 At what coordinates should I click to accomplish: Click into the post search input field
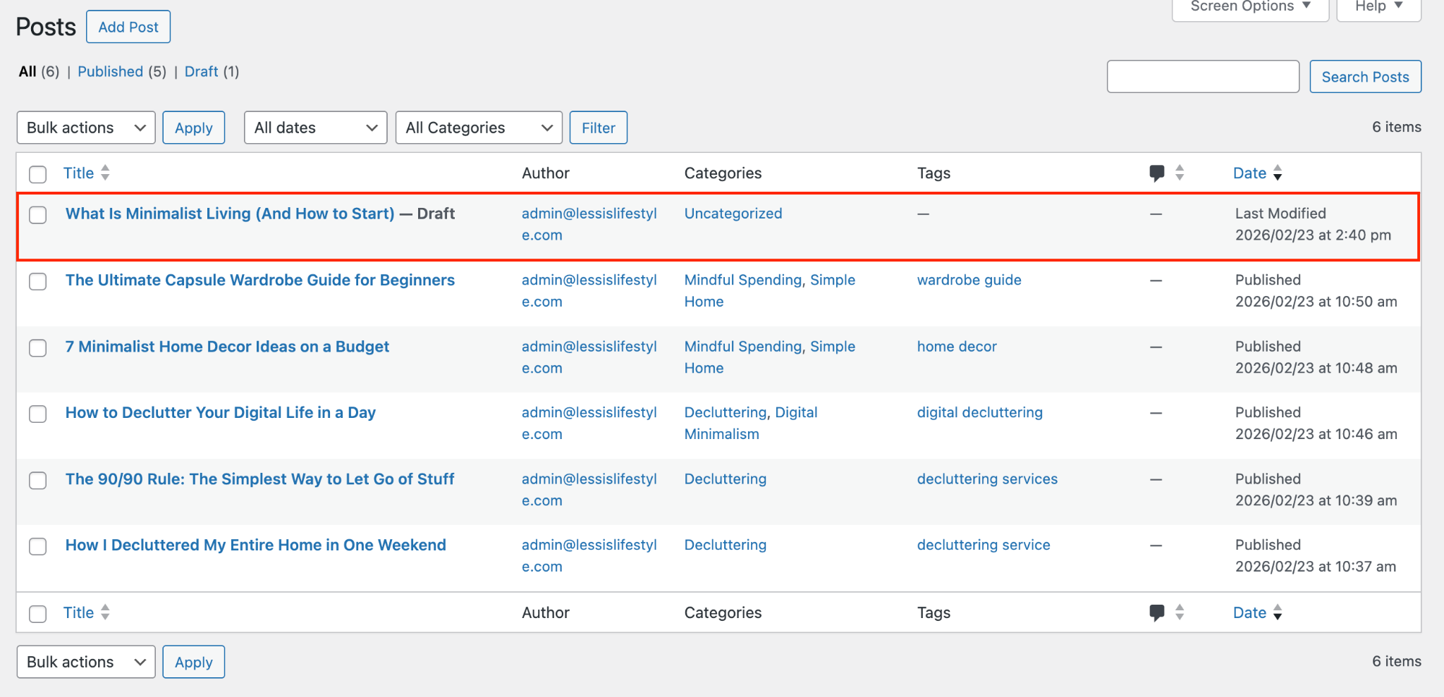(x=1203, y=76)
